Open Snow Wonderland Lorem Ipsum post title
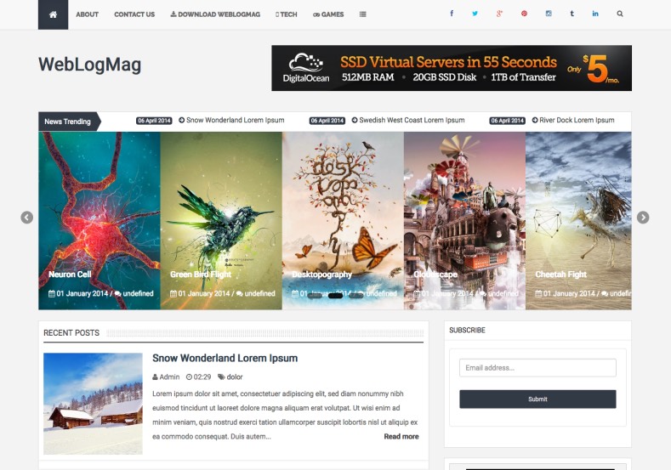 tap(225, 358)
